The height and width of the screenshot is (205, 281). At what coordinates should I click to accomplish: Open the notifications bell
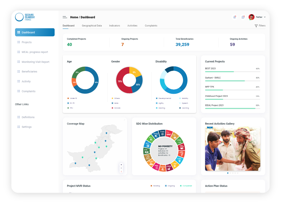234,17
